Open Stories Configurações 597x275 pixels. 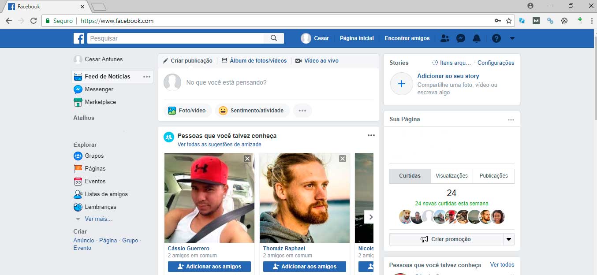tap(496, 63)
